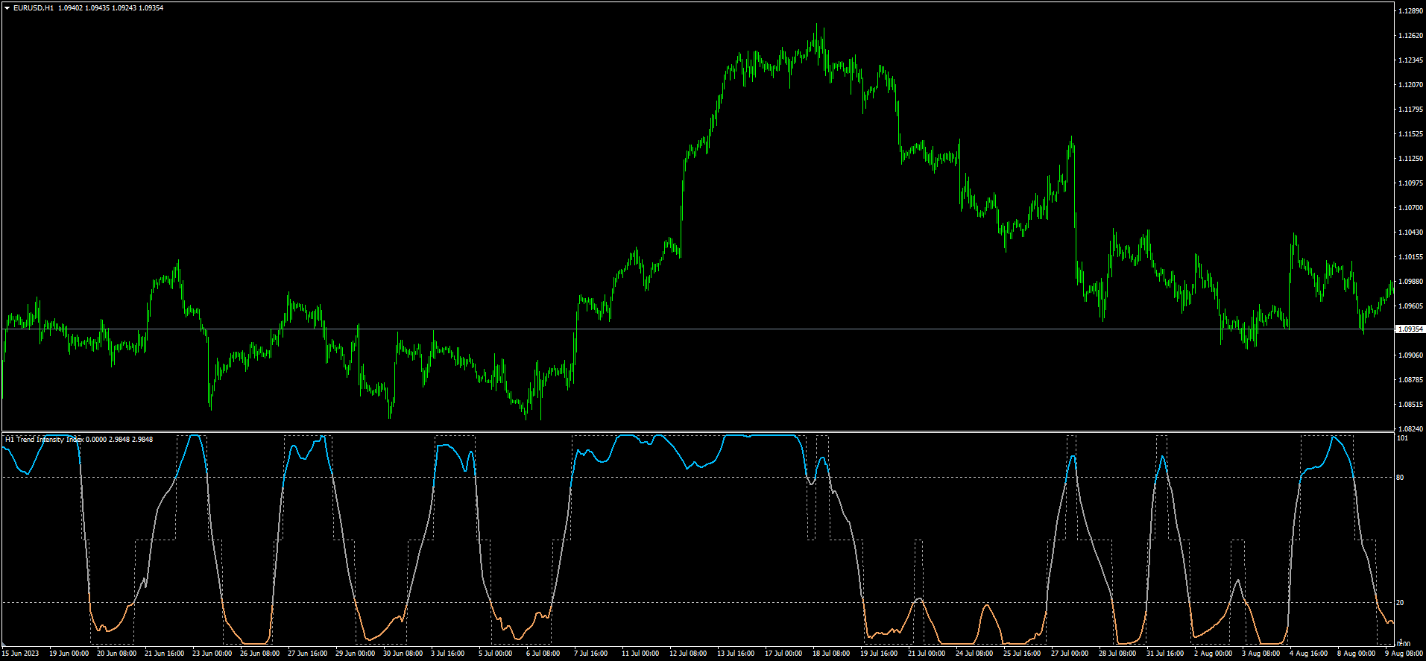Select the H1 Trend Intensity Index label
The width and height of the screenshot is (1426, 661).
(45, 440)
